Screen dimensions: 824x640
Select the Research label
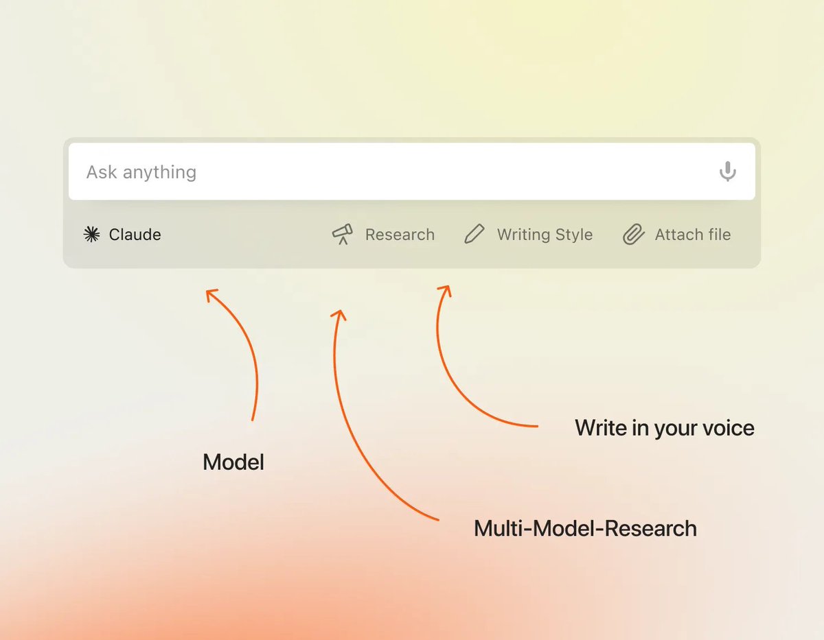tap(400, 235)
